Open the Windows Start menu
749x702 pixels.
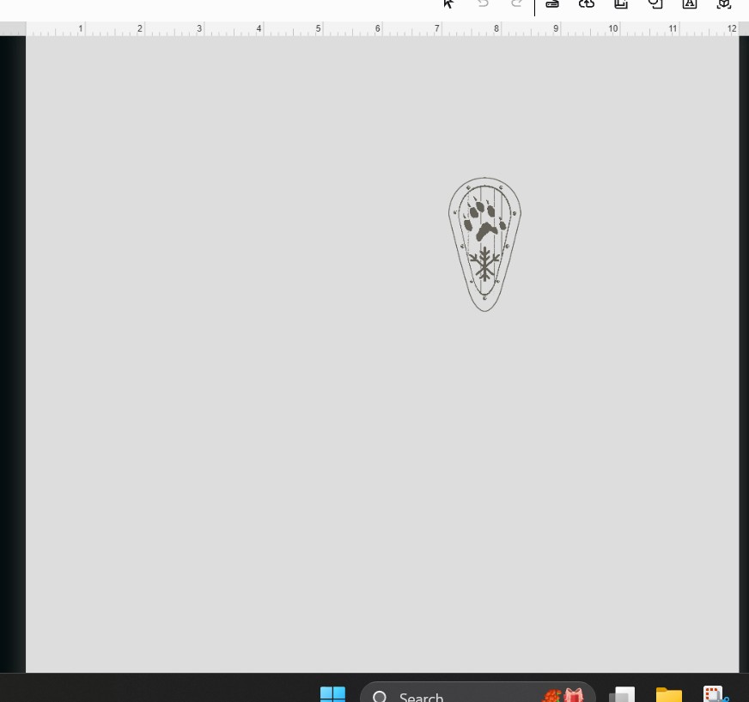click(x=332, y=694)
